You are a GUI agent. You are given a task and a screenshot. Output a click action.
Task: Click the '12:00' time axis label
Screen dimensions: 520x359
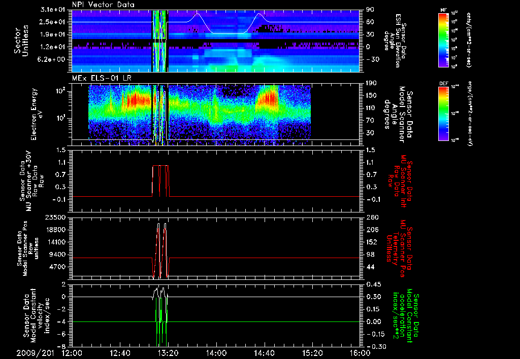tap(72, 353)
